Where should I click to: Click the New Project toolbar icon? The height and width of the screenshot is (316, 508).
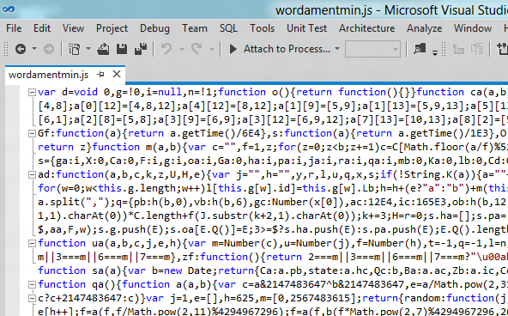point(74,49)
